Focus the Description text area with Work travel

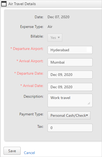[x=70, y=100]
